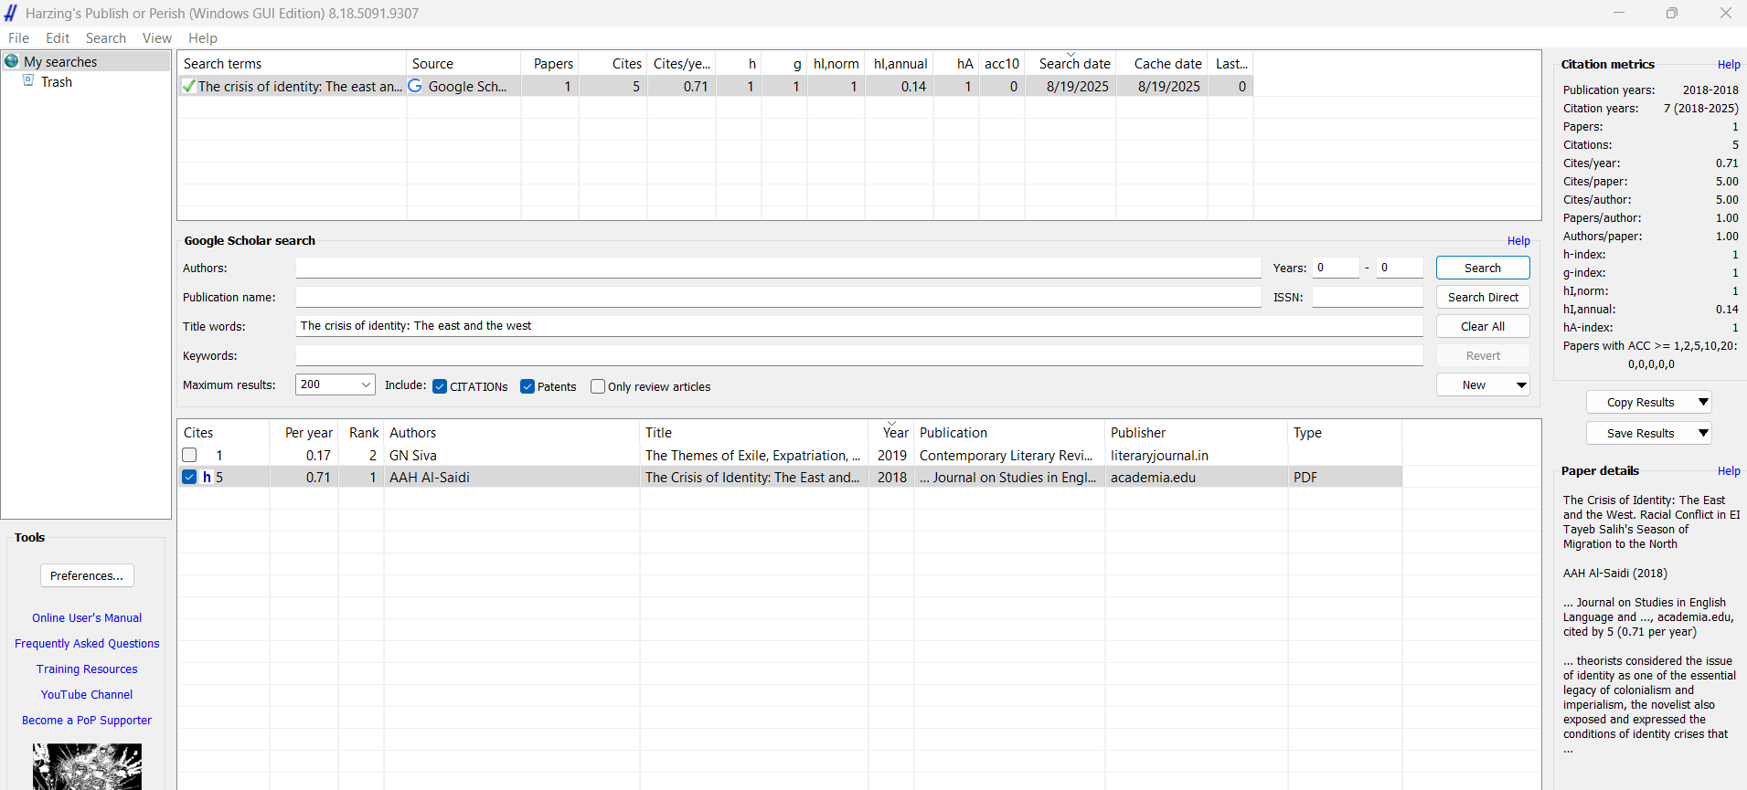This screenshot has height=790, width=1747.
Task: Enable Only review articles checkbox
Action: [598, 386]
